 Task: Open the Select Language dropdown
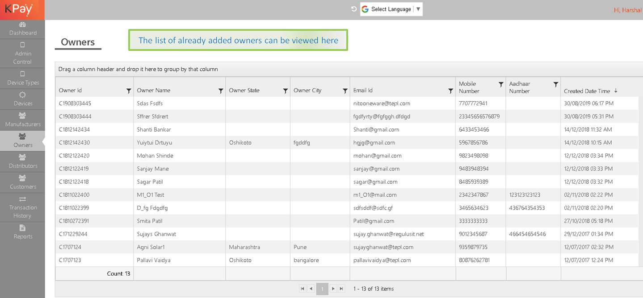(x=391, y=9)
